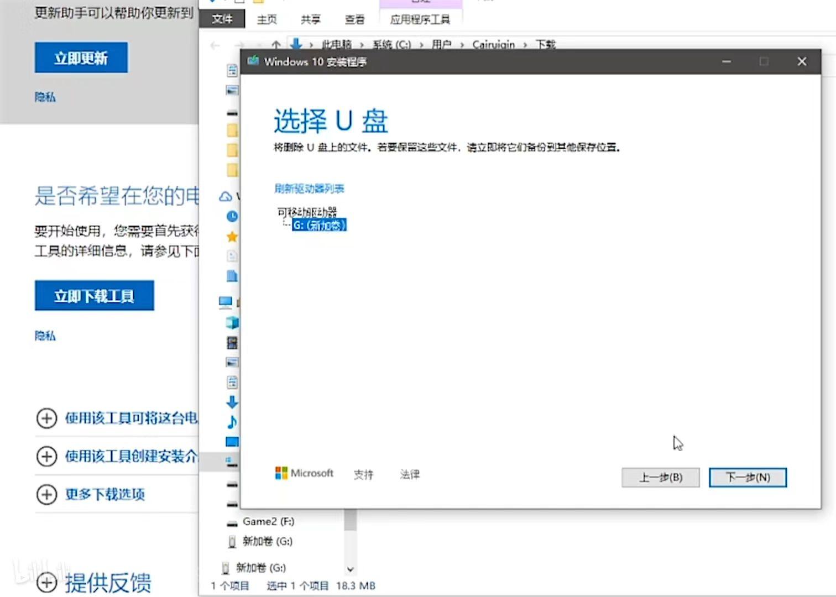Click '选中 1 个项目 18.3 MB' status text
Image resolution: width=836 pixels, height=597 pixels.
pos(321,585)
